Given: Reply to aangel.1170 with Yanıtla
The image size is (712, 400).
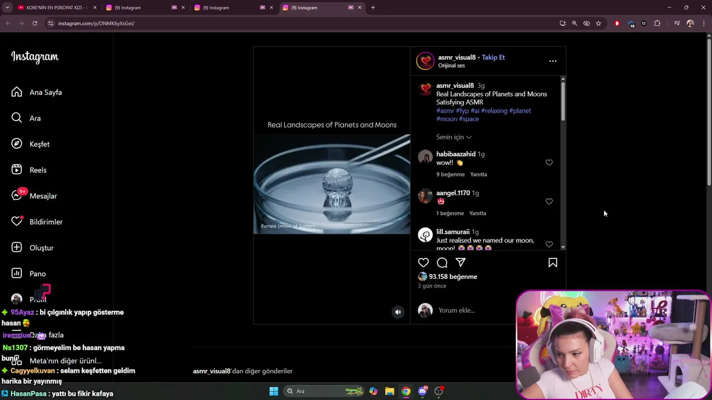Looking at the screenshot, I should point(477,213).
